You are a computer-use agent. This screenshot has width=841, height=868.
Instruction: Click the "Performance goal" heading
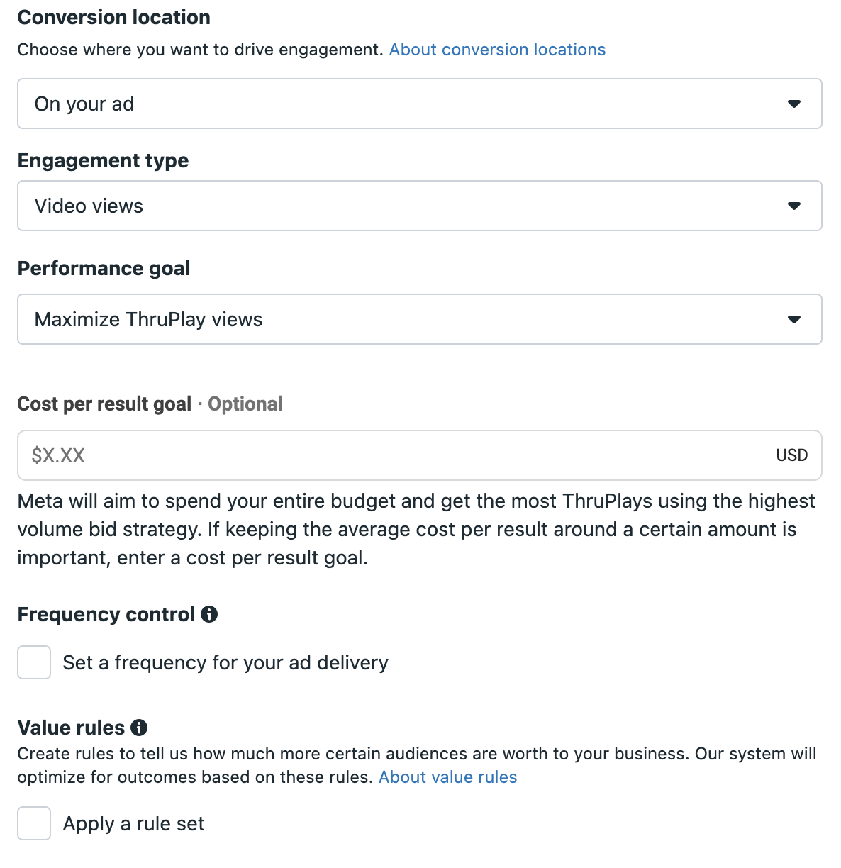pos(104,269)
